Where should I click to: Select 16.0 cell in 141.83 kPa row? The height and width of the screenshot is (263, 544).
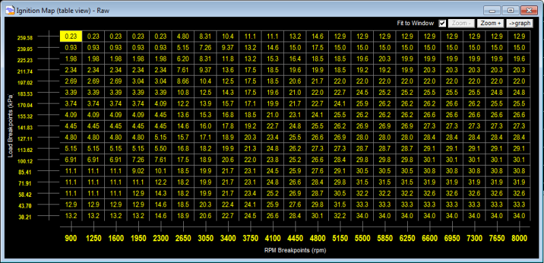point(206,126)
